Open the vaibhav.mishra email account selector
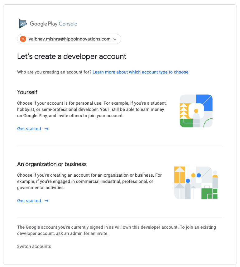This screenshot has height=267, width=240. [x=70, y=39]
